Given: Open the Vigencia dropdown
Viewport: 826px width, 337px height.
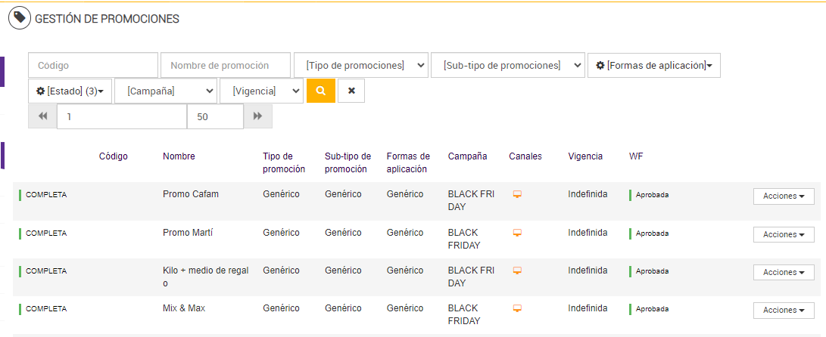Looking at the screenshot, I should (261, 91).
